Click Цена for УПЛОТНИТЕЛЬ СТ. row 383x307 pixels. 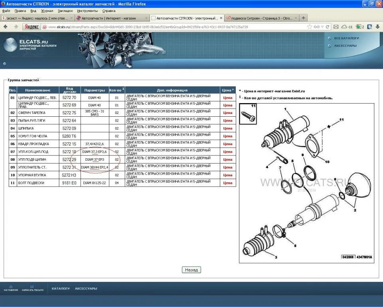coord(227,167)
